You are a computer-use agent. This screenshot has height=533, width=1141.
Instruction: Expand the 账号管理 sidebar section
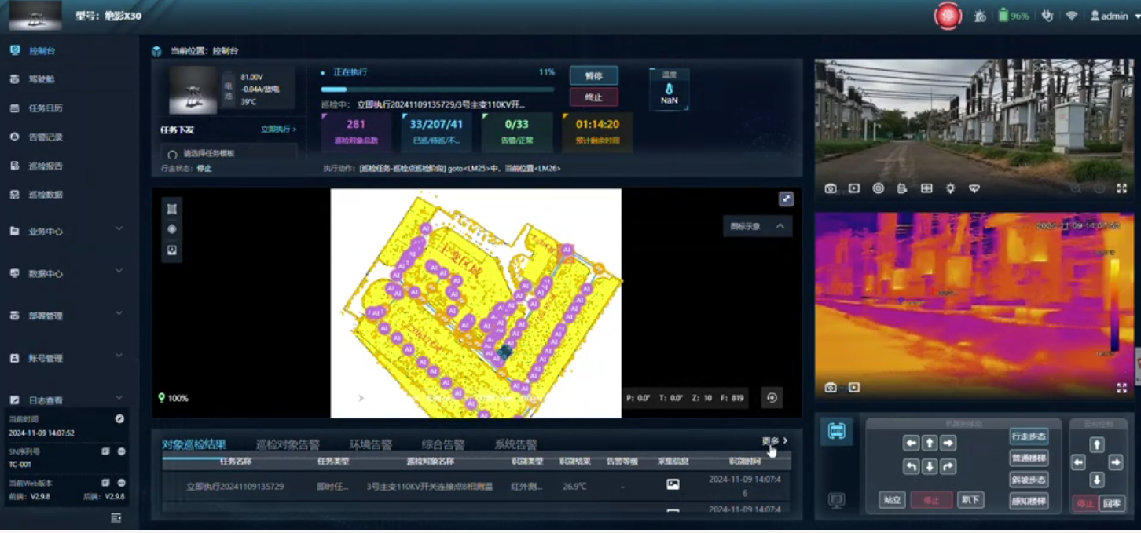[x=66, y=359]
